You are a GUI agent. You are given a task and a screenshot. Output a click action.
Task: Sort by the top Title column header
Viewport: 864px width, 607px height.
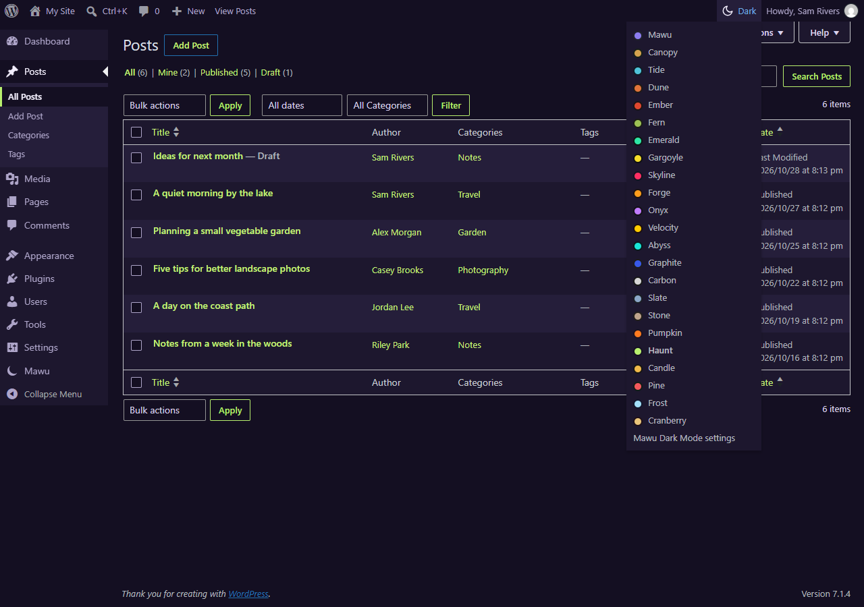coord(165,132)
